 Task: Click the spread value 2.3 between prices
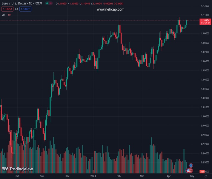pos(16,9)
